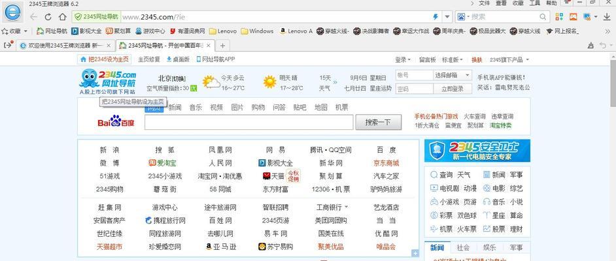Click the 网址导航APP link
Viewport: 616px width, 261px height.
tap(216, 59)
